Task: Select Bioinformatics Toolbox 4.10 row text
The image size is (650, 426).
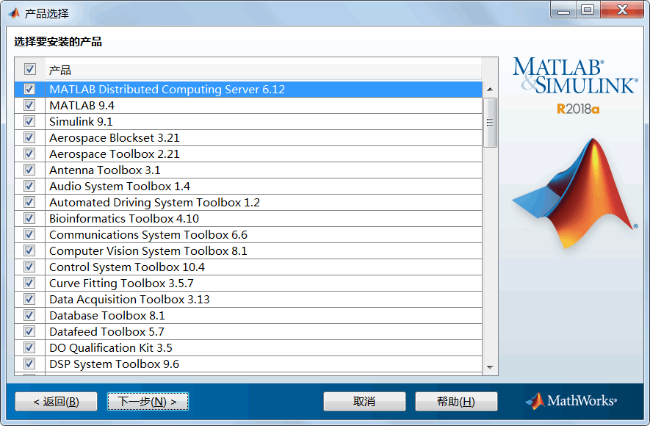Action: (124, 218)
